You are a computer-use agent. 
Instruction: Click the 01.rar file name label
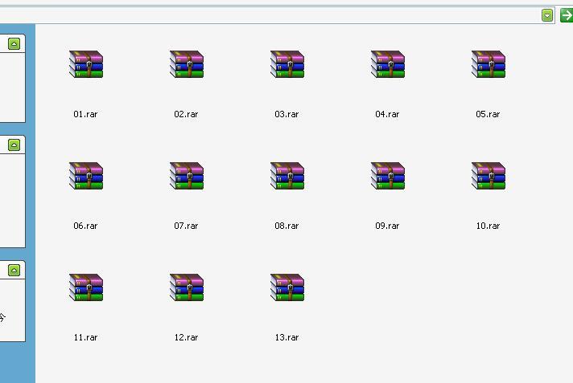[x=85, y=114]
